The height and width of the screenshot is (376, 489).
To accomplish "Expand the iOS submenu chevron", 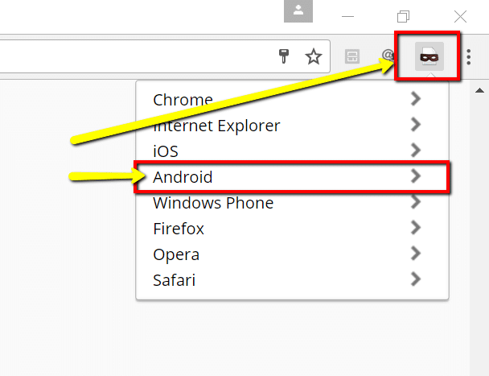I will [x=416, y=151].
